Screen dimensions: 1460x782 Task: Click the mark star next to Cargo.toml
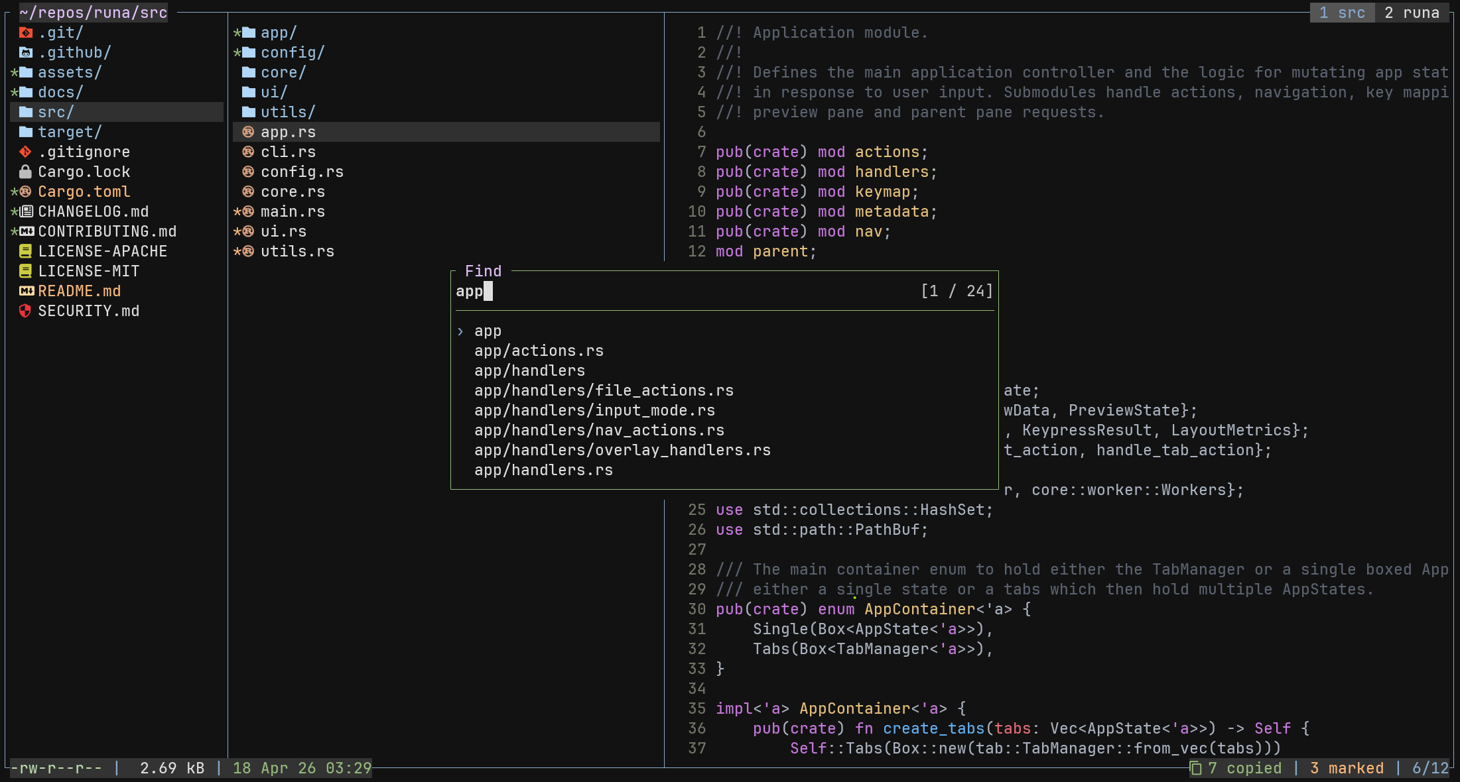tap(14, 192)
